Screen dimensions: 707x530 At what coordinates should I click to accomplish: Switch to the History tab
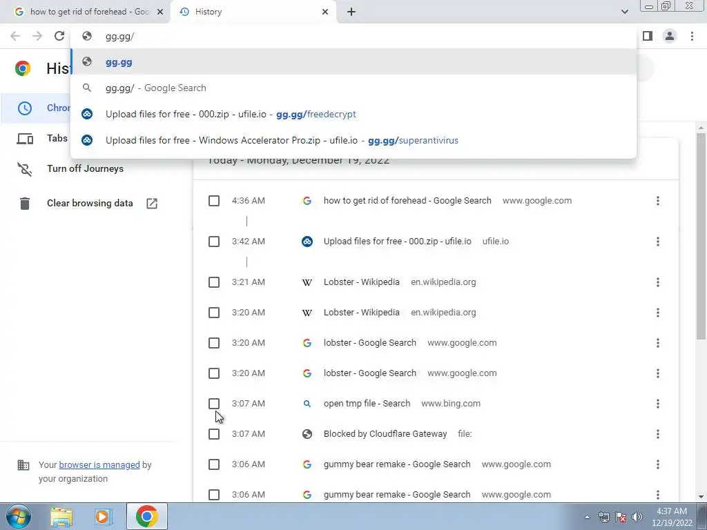pyautogui.click(x=254, y=12)
